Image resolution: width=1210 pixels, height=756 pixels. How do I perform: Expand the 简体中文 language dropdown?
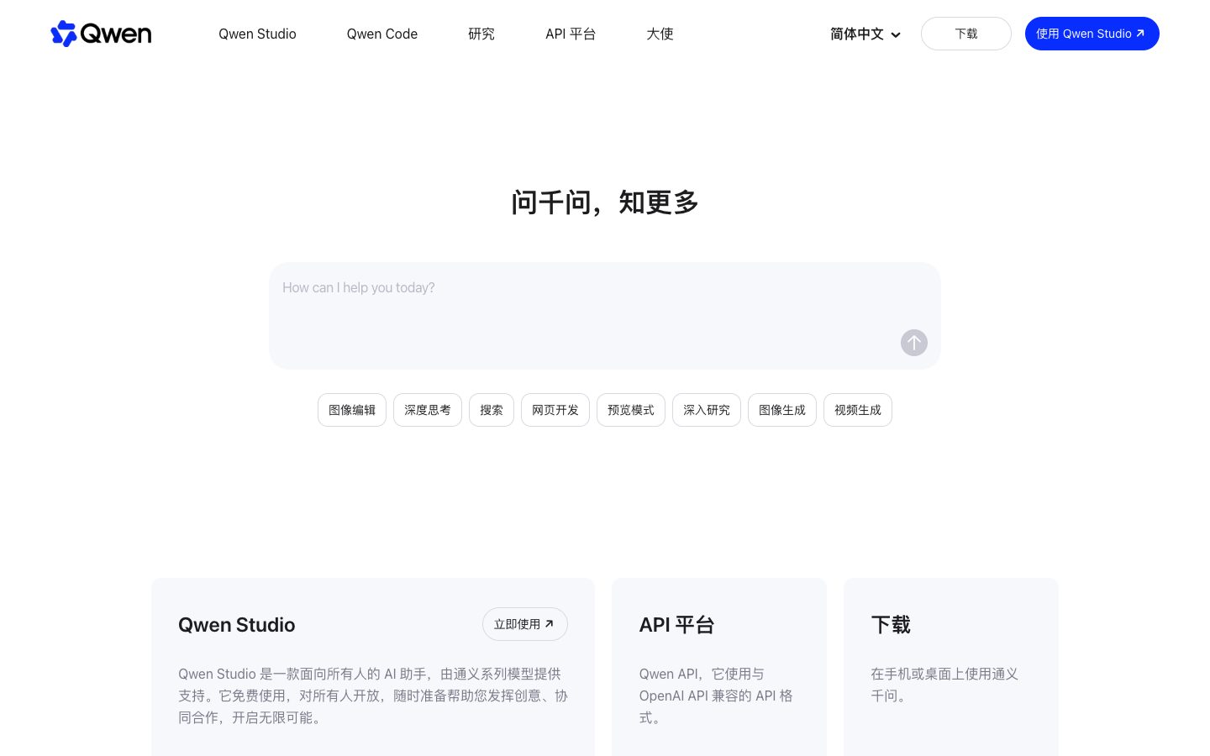(x=865, y=34)
